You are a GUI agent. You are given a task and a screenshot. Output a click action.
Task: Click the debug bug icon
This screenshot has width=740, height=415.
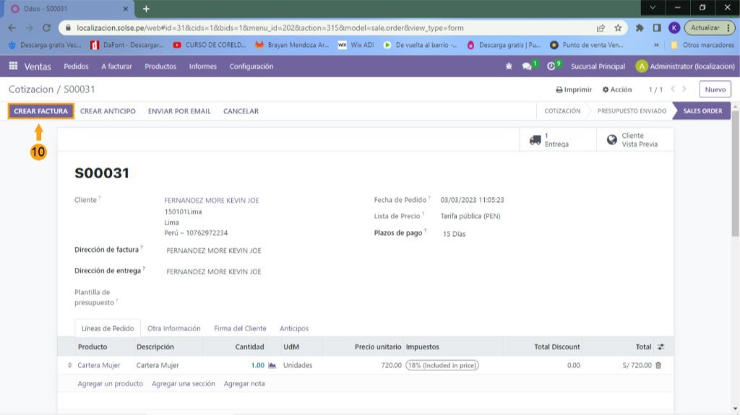tap(509, 66)
